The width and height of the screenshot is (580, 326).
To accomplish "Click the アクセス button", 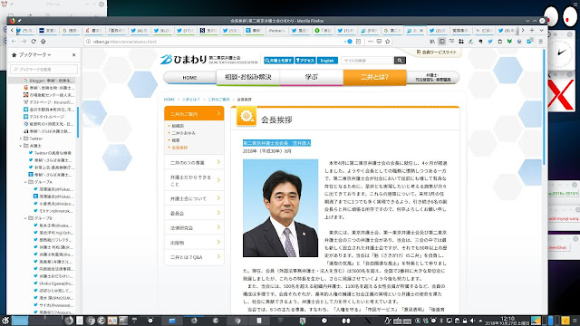I will point(305,61).
